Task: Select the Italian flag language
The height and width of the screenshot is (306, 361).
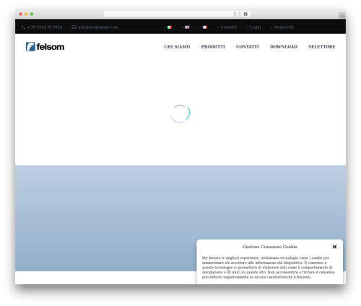Action: pos(170,27)
